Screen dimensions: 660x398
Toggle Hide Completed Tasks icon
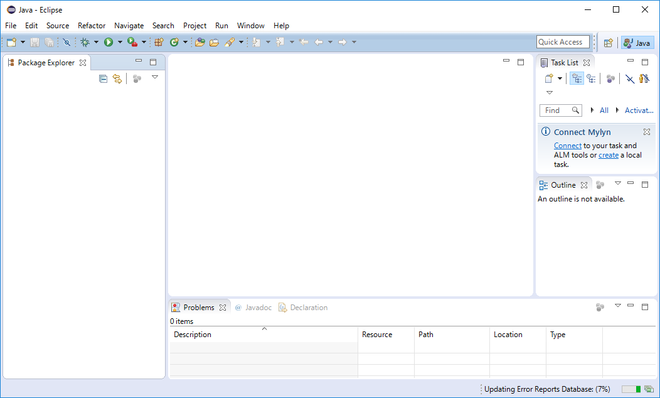(x=630, y=78)
